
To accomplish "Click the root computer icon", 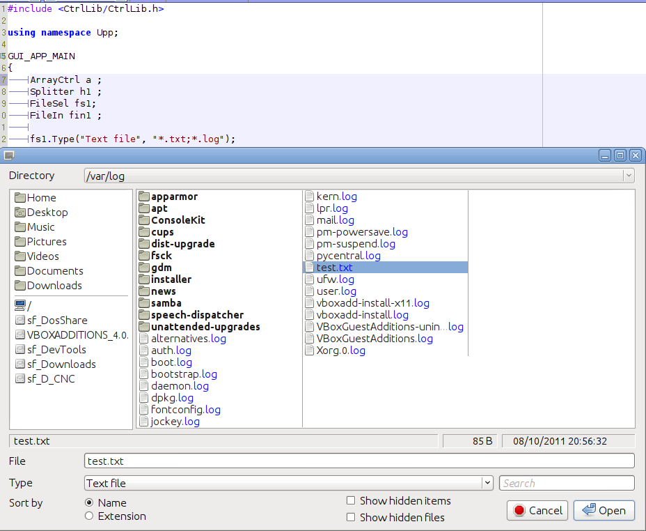I will [x=20, y=305].
